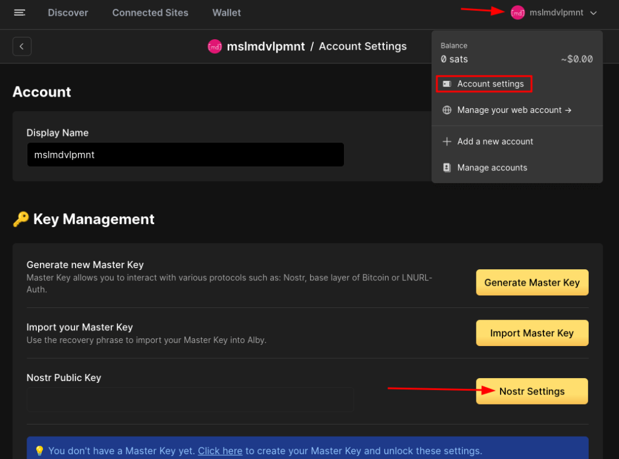Click the Display Name label
619x459 pixels.
coord(57,133)
